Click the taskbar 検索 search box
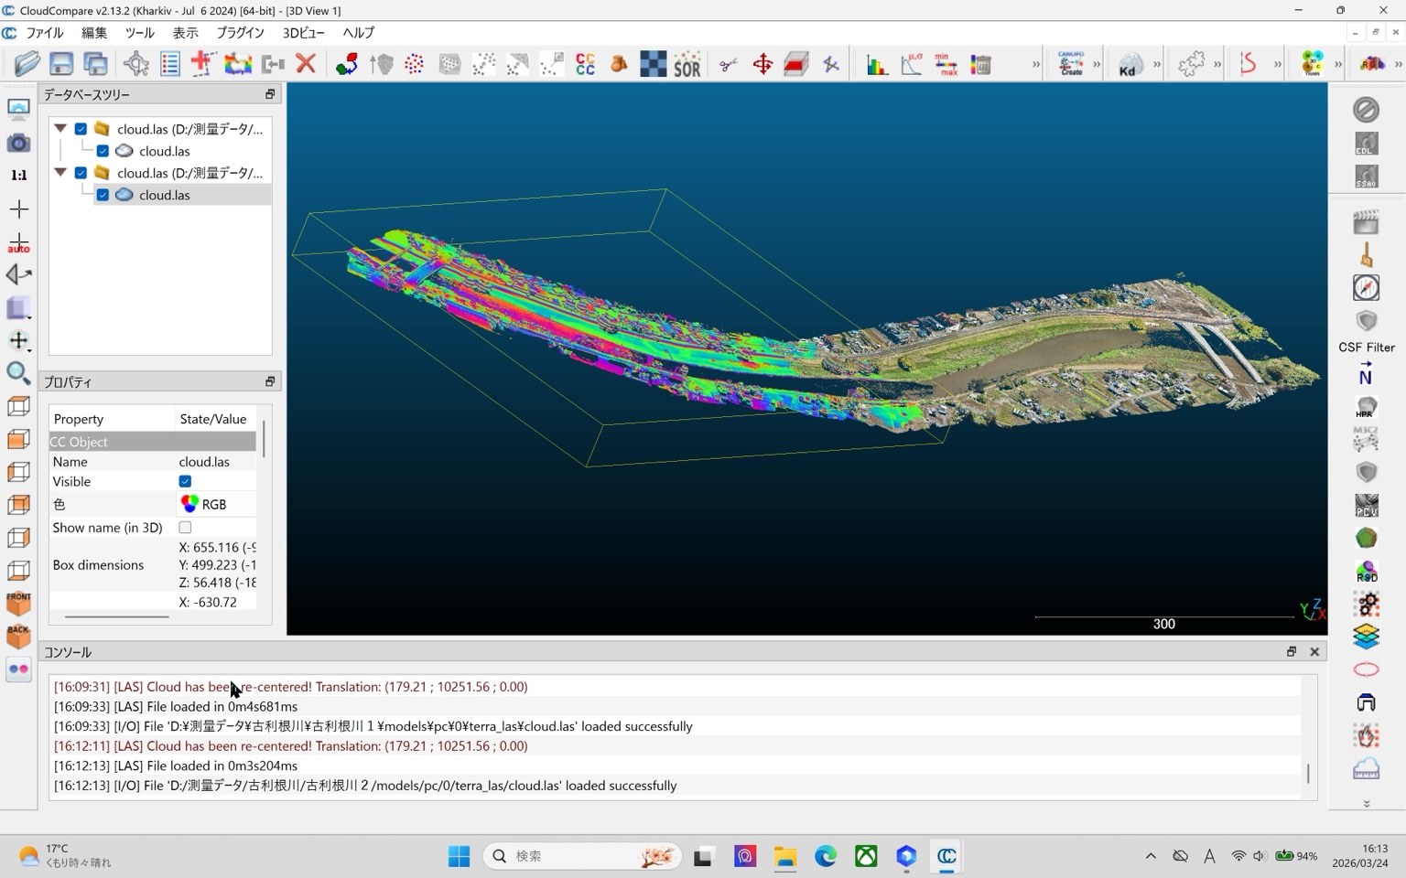The image size is (1406, 878). coord(582,856)
